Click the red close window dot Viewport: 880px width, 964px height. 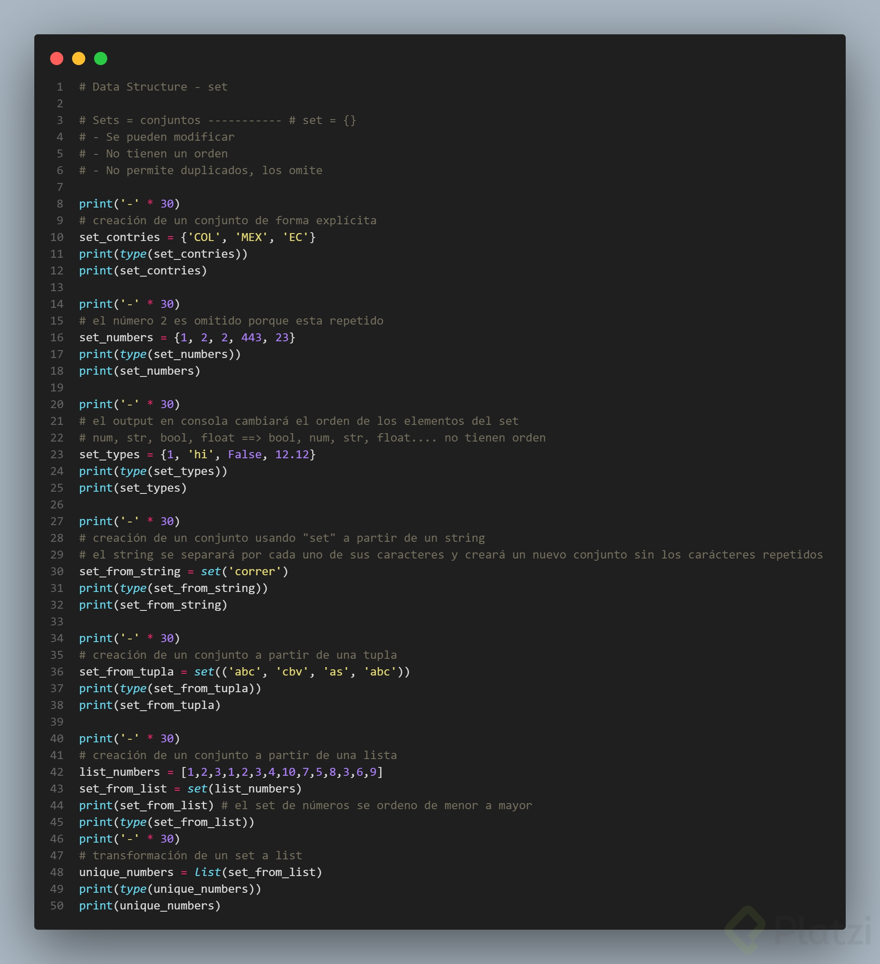(x=56, y=58)
